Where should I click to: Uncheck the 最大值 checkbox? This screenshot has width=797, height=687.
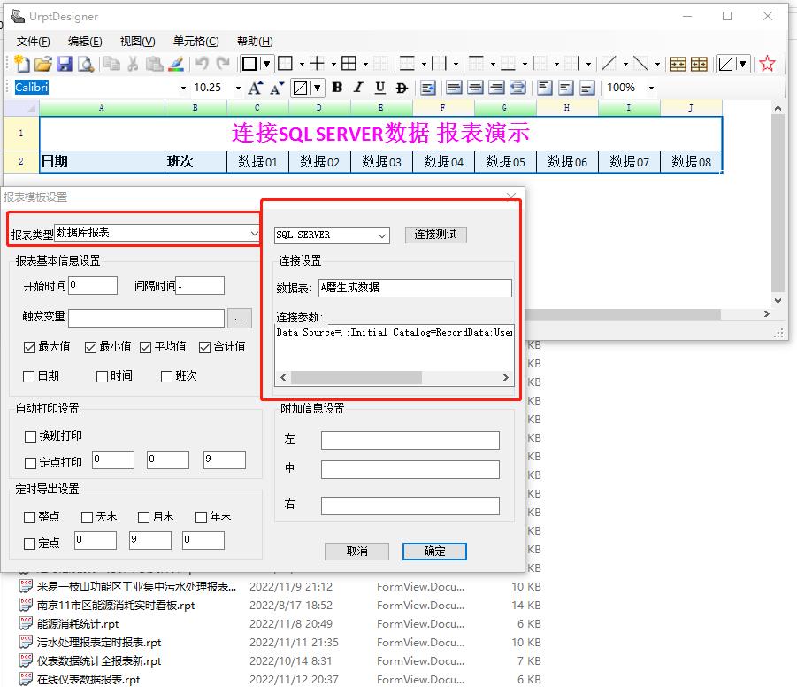[30, 347]
